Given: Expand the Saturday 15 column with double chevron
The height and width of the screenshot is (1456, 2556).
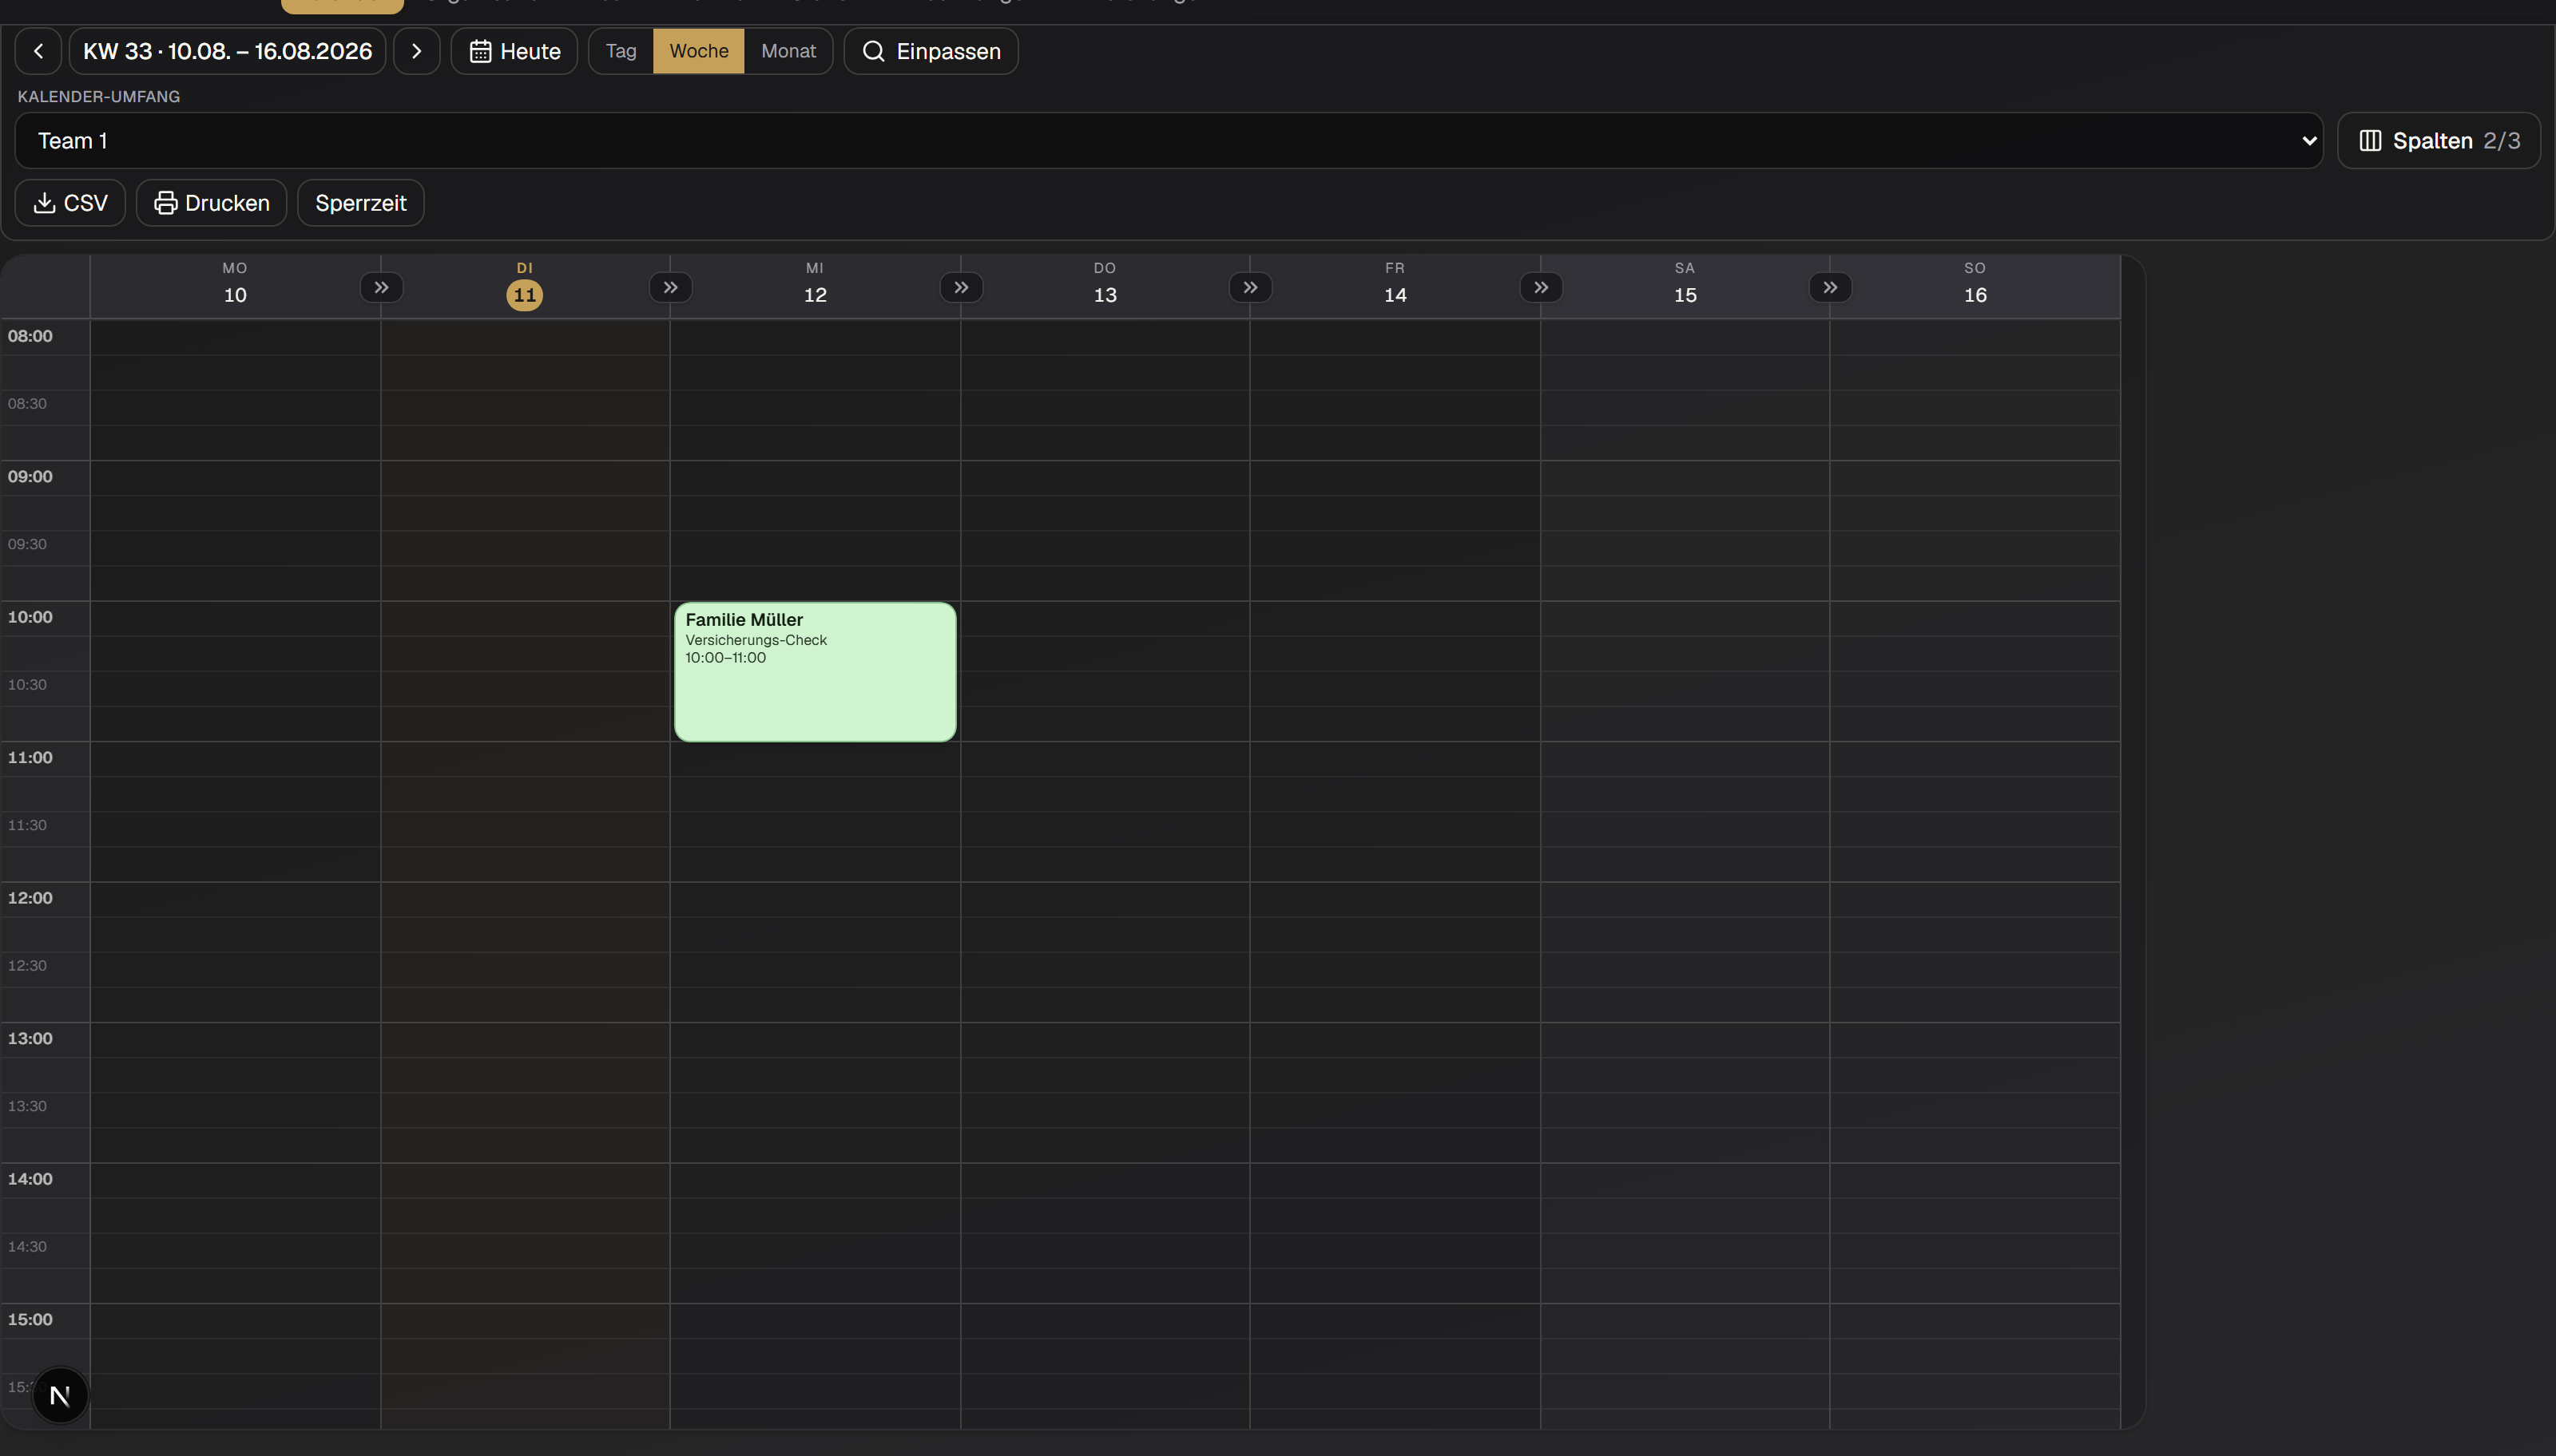Looking at the screenshot, I should [1831, 288].
